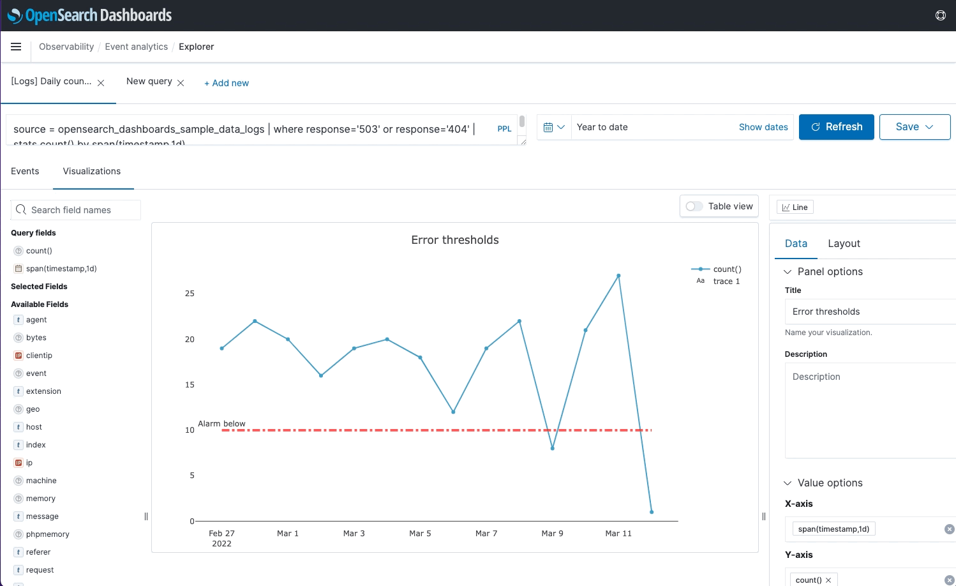956x586 pixels.
Task: Open the help icon in header
Action: pyautogui.click(x=940, y=15)
